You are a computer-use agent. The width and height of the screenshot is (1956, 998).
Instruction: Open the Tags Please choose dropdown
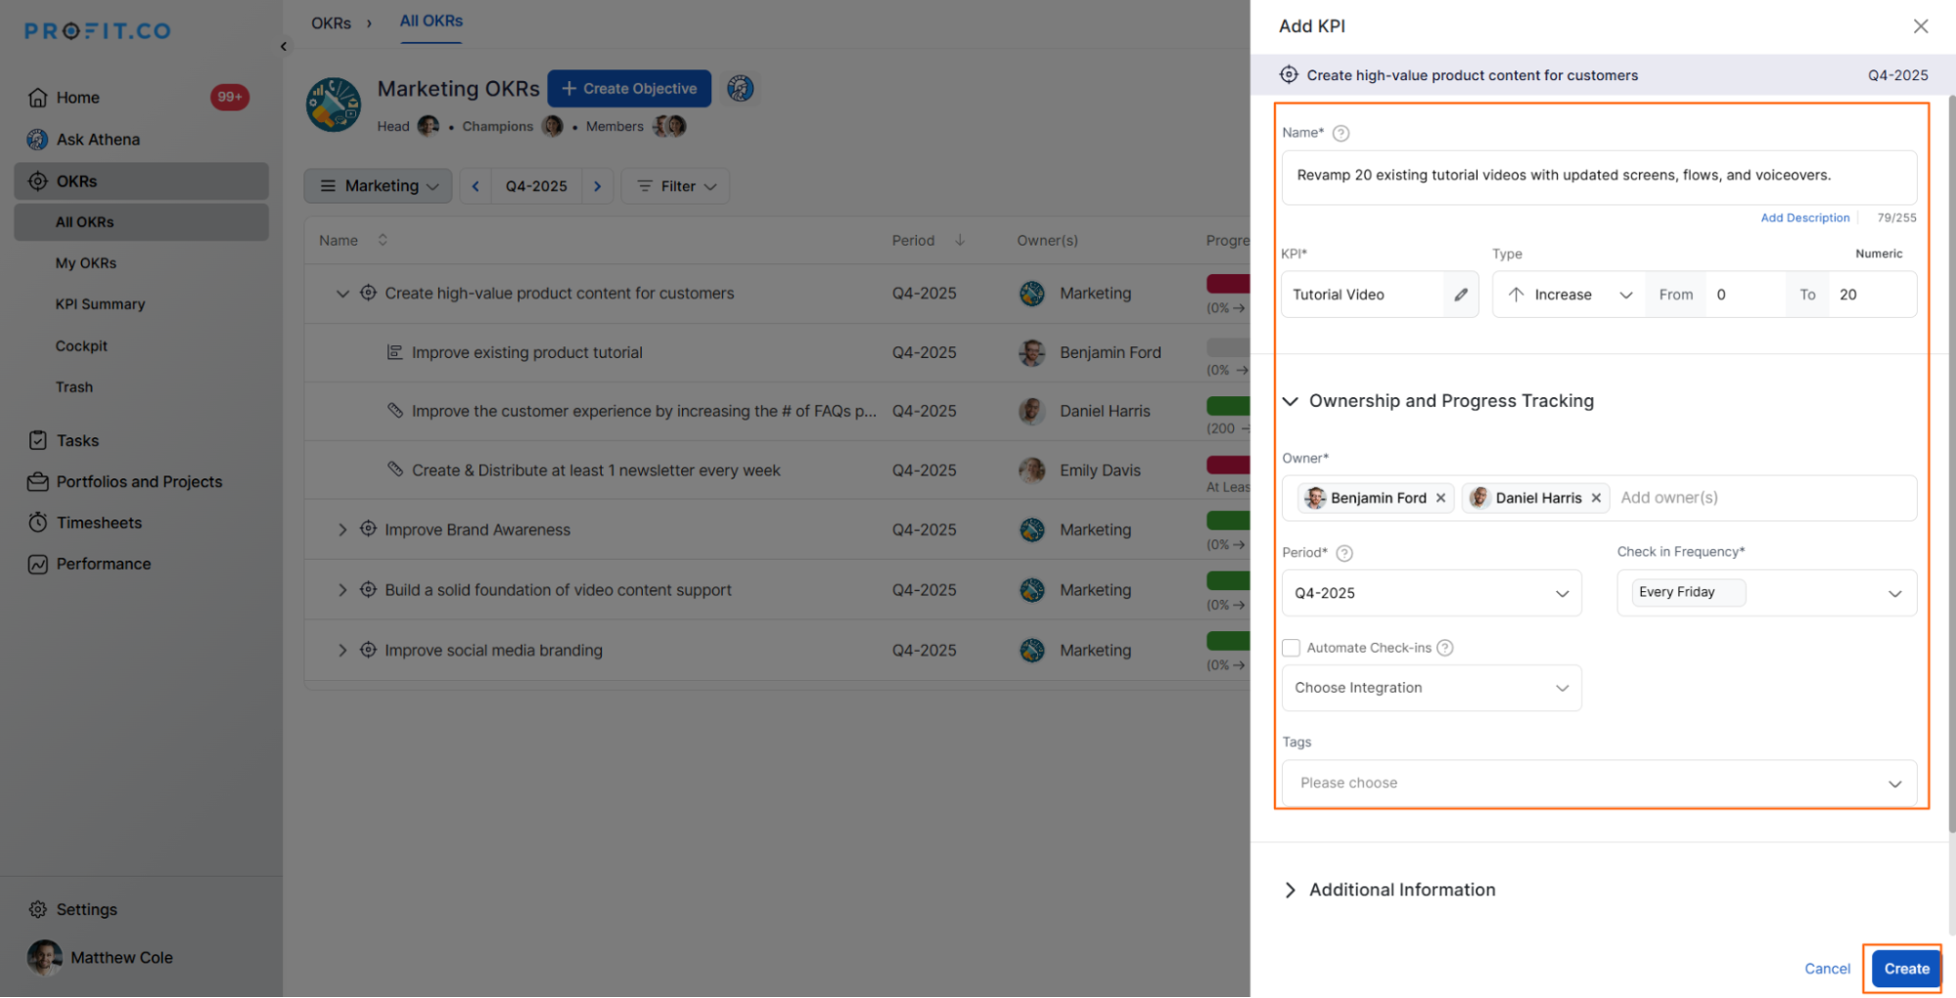1599,783
